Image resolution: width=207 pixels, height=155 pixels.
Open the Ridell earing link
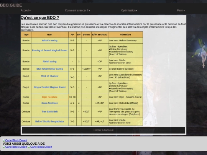click(49, 62)
